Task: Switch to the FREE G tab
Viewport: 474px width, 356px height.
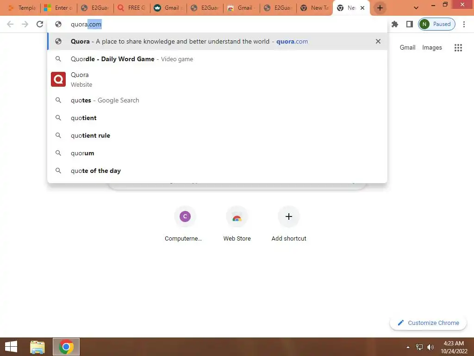Action: 132,8
